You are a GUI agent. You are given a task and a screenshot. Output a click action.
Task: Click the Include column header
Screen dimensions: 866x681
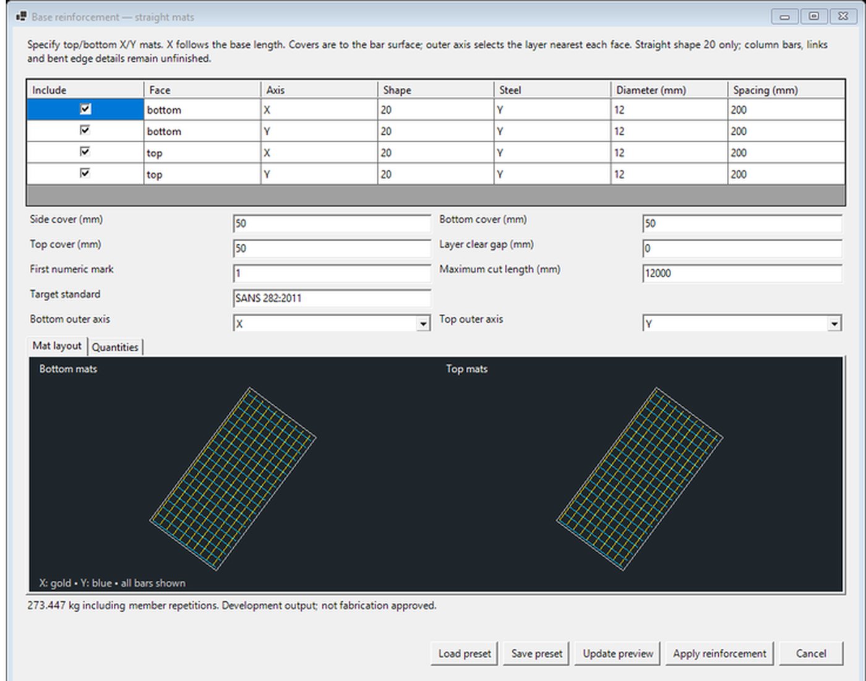(85, 90)
